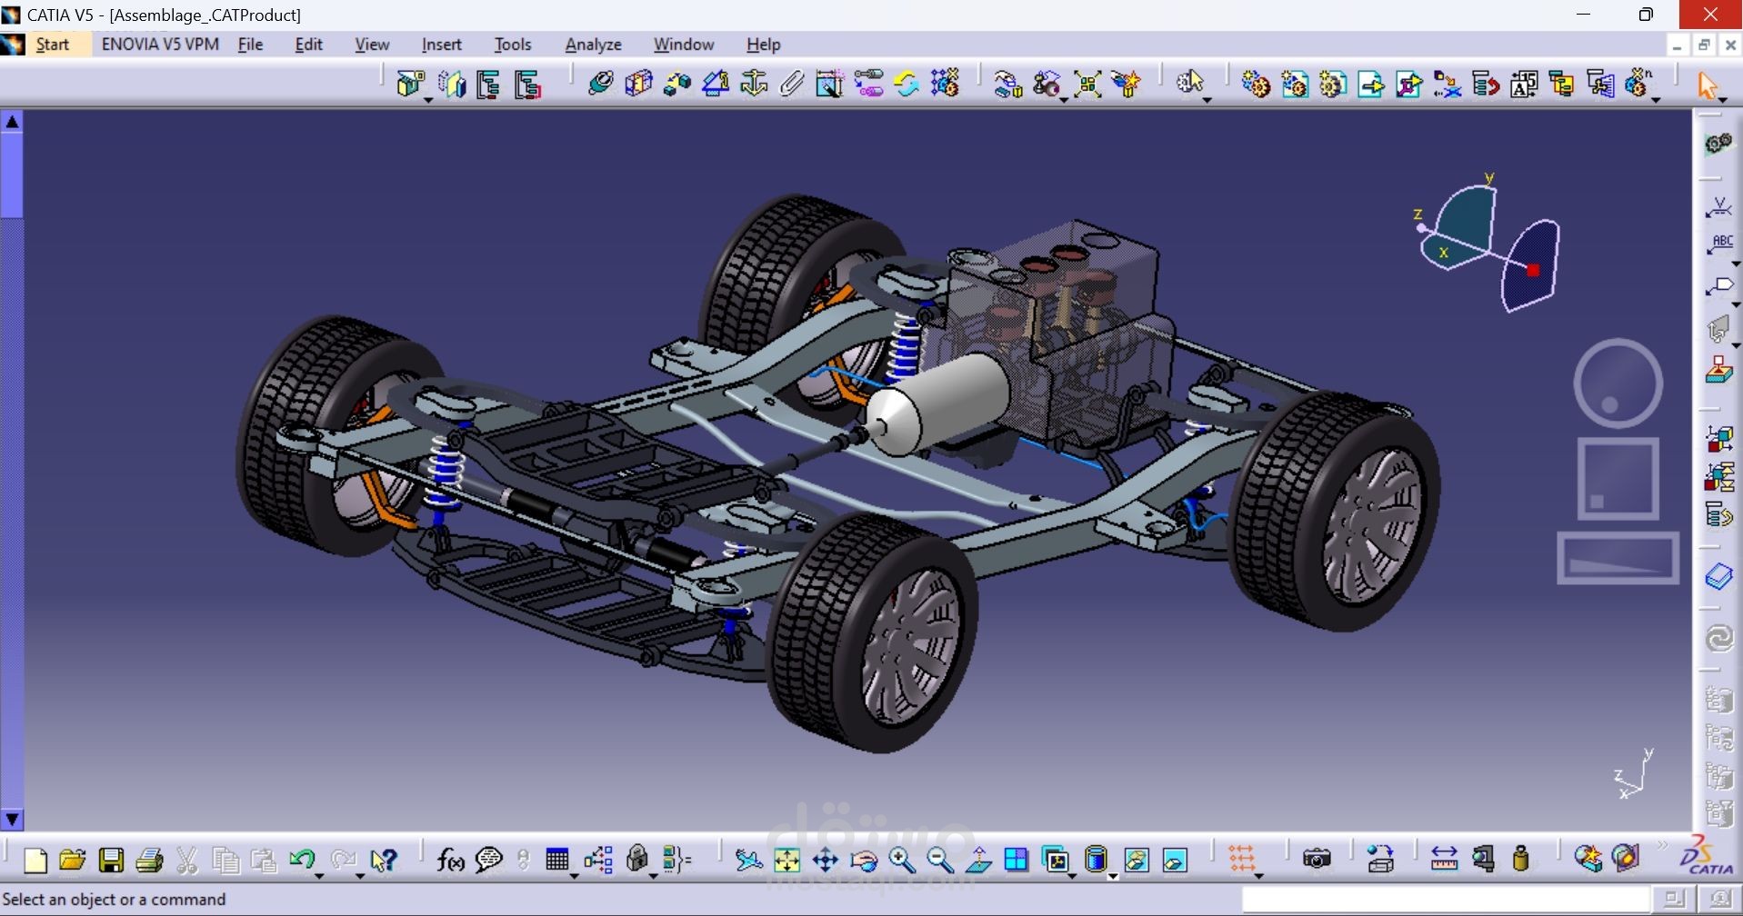Click the red square on the 3D compass
1743x916 pixels.
pyautogui.click(x=1533, y=270)
